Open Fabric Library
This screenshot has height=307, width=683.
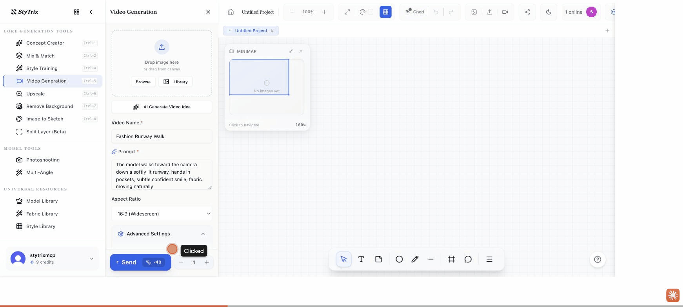(x=53, y=214)
